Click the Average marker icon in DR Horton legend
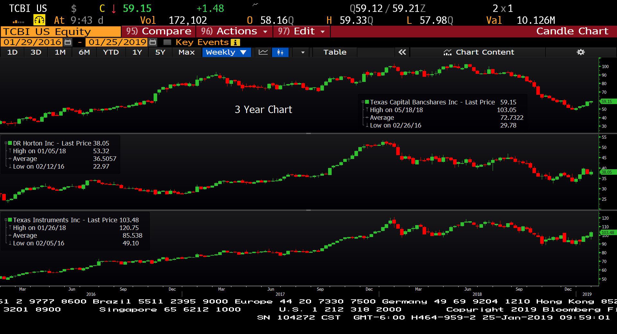Image resolution: width=617 pixels, height=334 pixels. [10, 159]
